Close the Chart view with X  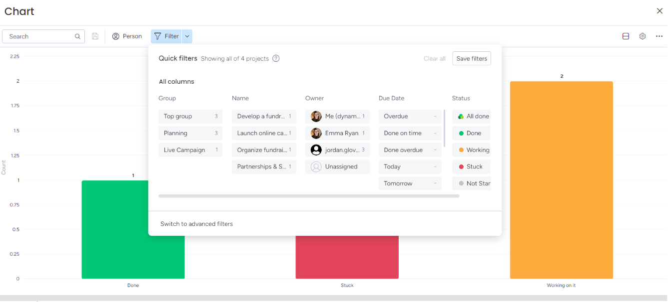660,11
